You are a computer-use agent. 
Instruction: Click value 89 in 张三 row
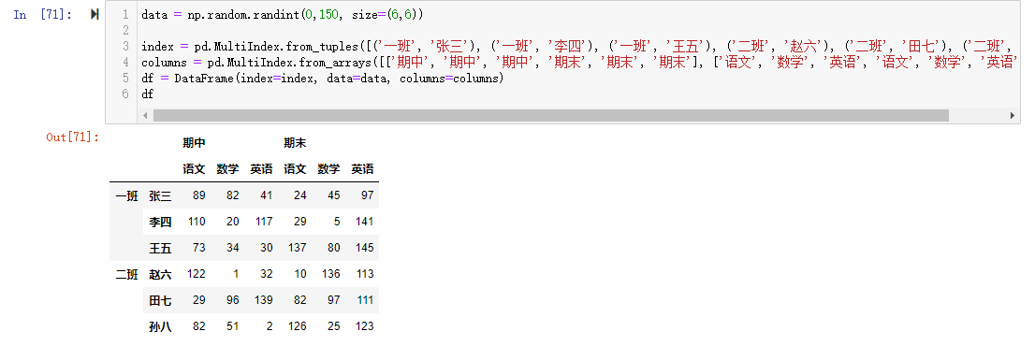tap(199, 195)
